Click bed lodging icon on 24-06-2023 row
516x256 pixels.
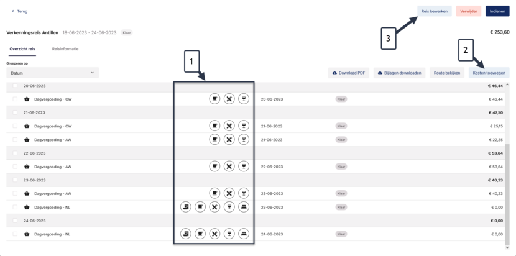[x=244, y=234]
